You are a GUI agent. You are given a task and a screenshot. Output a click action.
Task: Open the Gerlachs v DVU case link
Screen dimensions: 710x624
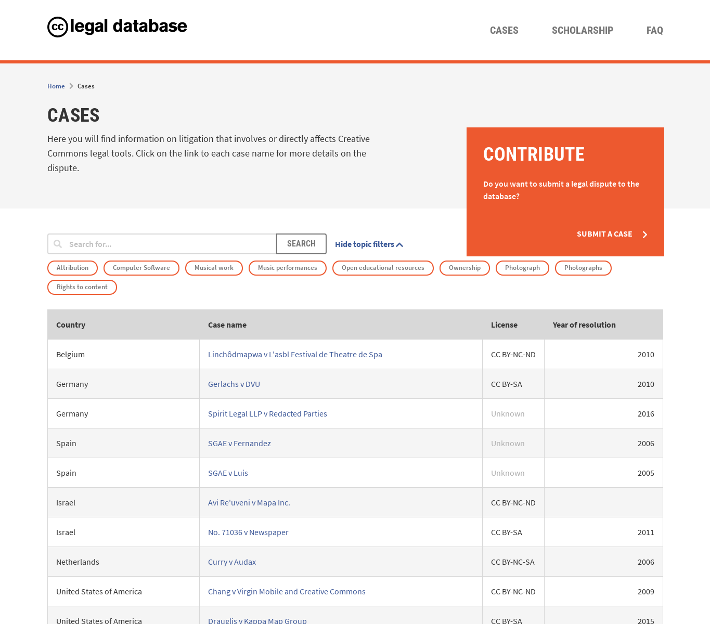pos(234,384)
